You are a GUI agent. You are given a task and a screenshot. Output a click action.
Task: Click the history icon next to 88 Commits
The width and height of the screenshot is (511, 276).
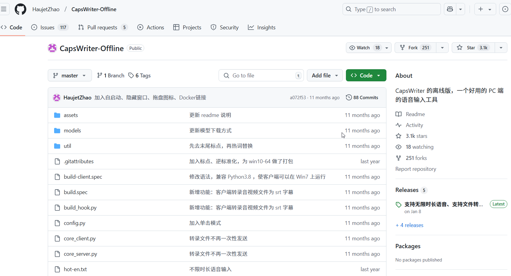click(x=349, y=97)
